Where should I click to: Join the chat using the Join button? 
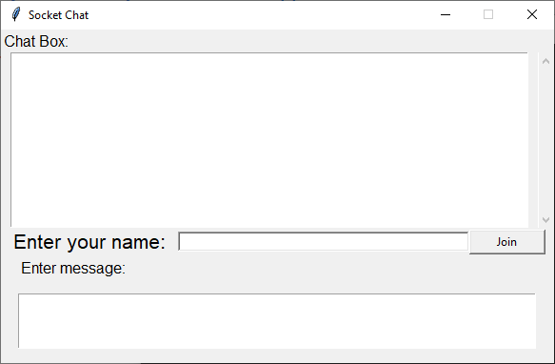coord(506,242)
